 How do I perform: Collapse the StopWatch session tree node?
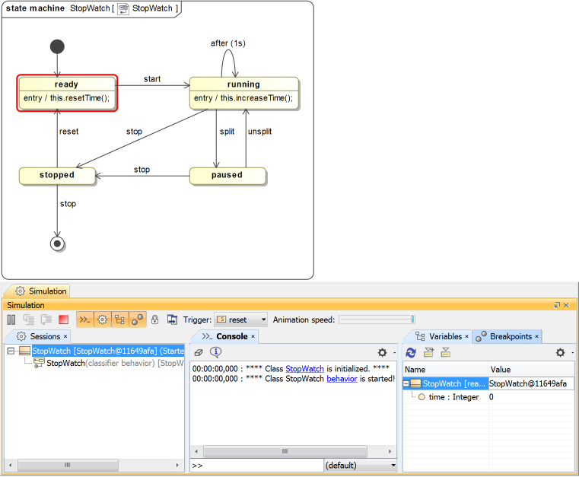pos(11,351)
